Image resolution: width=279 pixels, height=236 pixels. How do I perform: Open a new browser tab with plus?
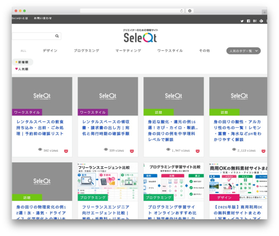(264, 12)
